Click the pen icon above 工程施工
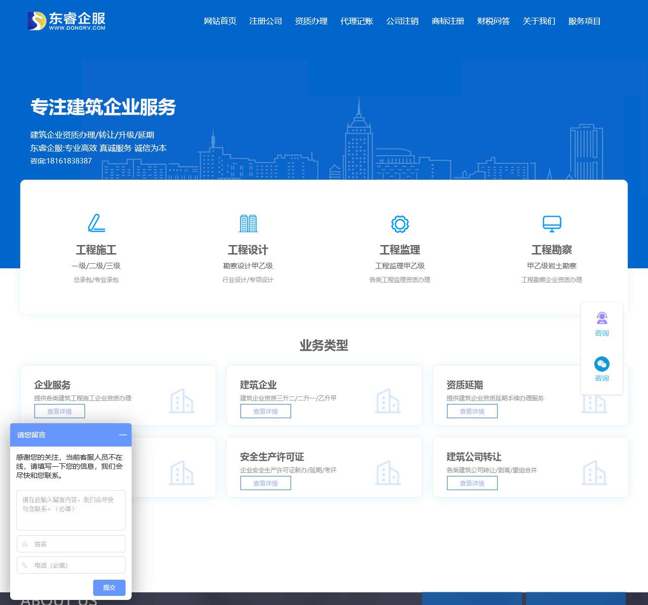The height and width of the screenshot is (605, 648). click(x=96, y=223)
